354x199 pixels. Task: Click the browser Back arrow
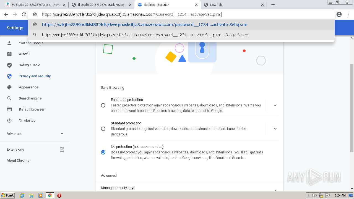[6, 14]
